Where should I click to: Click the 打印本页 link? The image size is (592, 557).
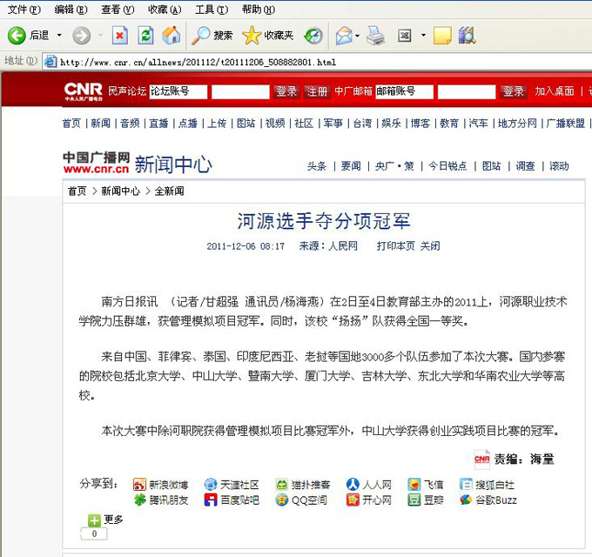click(395, 246)
